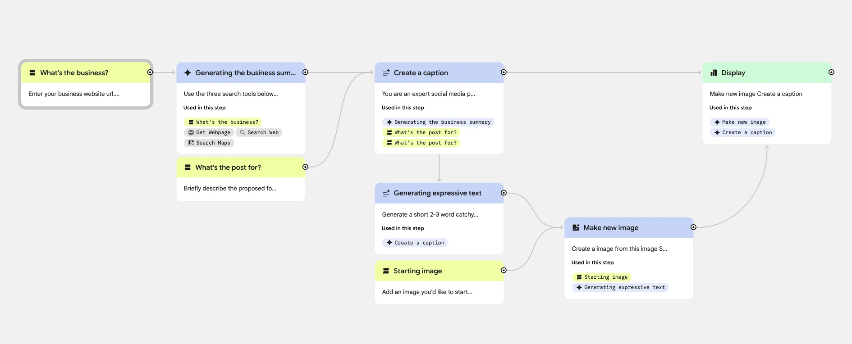Click the Get Webpage tool chip
The width and height of the screenshot is (852, 344).
(x=209, y=132)
